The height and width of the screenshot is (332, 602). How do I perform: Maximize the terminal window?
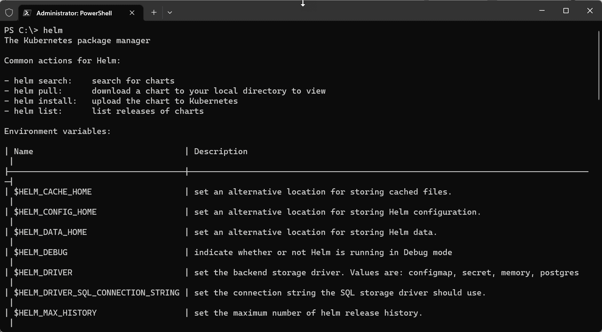[x=566, y=11]
